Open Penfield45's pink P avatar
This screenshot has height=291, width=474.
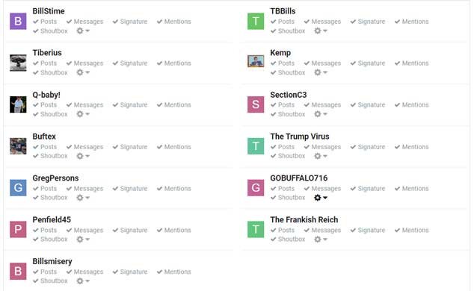tap(18, 229)
